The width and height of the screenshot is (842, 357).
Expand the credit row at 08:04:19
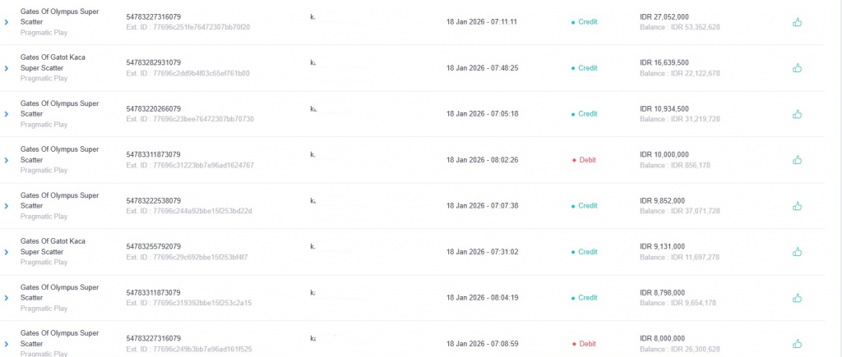(x=7, y=298)
